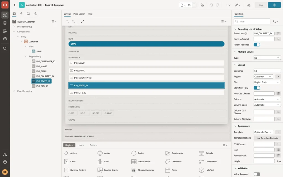The width and height of the screenshot is (283, 177).
Task: Open the Oracle home logo
Action: point(5,5)
